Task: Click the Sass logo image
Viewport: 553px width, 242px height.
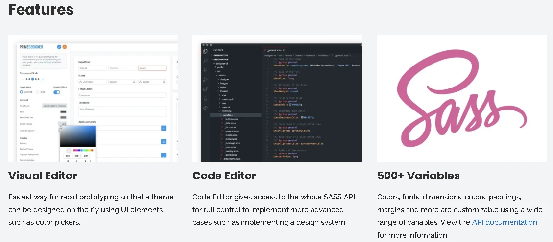Action: [461, 98]
